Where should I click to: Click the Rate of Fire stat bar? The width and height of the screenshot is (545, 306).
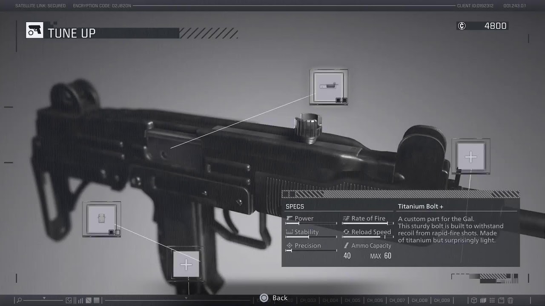coord(368,224)
